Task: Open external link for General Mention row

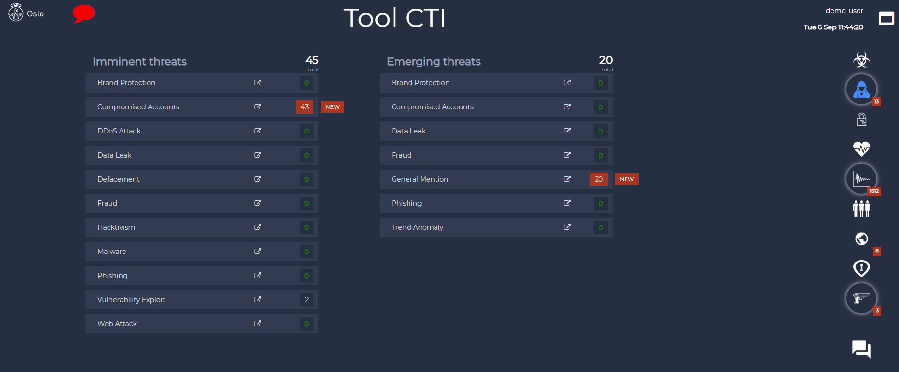Action: [567, 179]
